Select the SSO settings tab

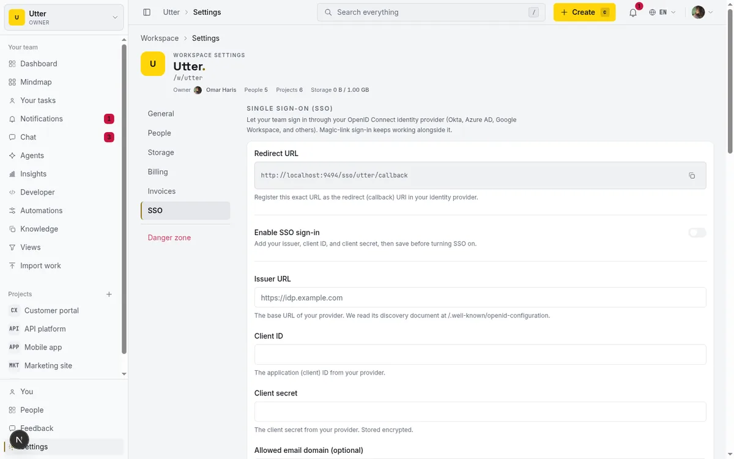point(185,211)
